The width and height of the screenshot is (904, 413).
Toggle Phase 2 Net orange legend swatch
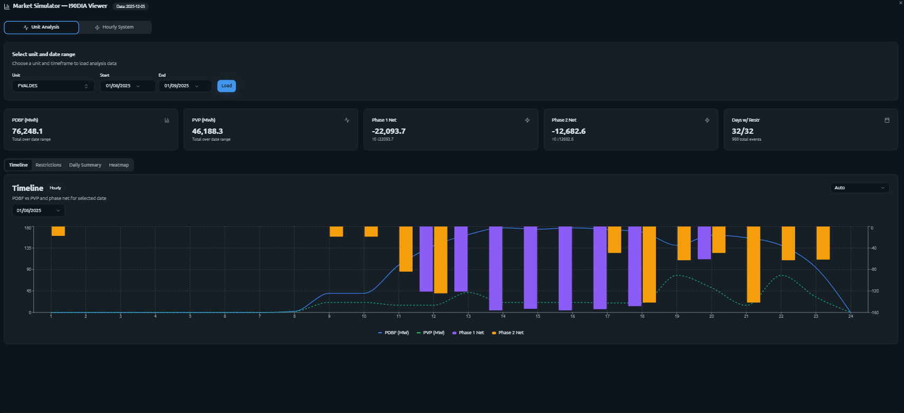point(494,333)
